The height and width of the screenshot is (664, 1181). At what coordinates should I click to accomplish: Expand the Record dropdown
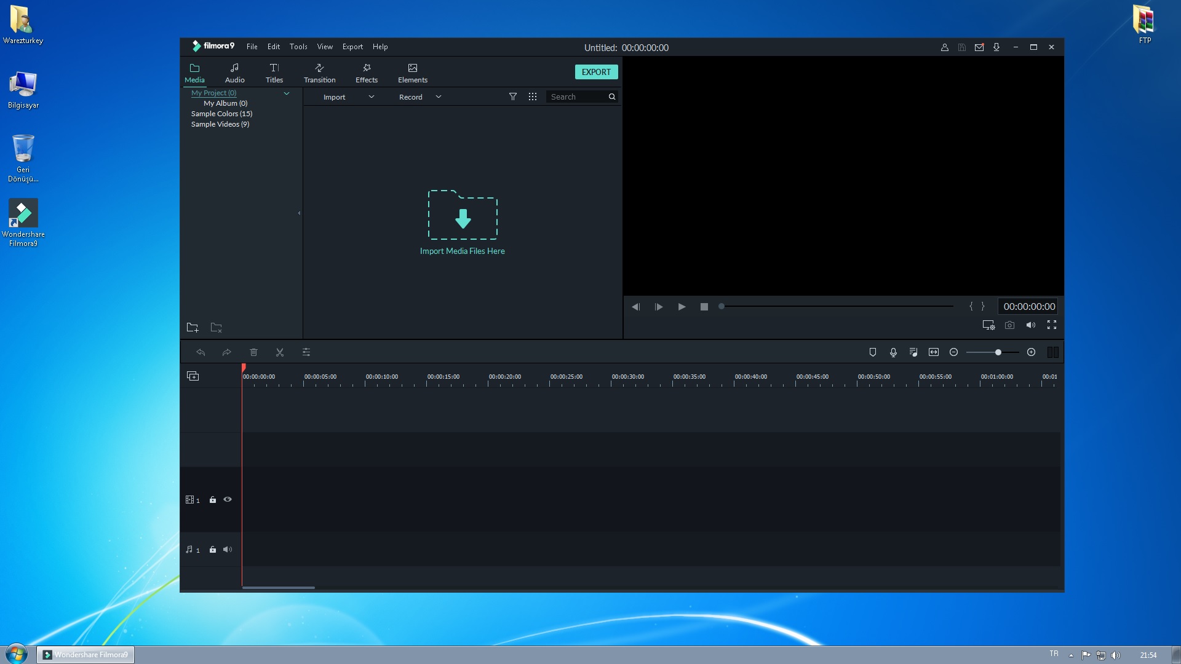click(438, 97)
